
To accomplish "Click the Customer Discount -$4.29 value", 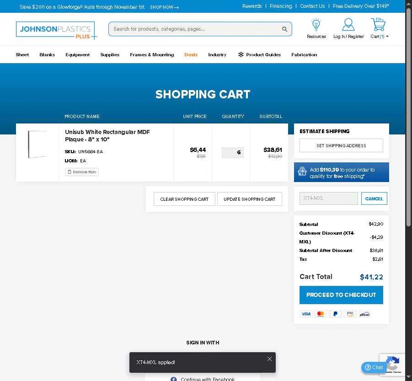I will coord(376,237).
